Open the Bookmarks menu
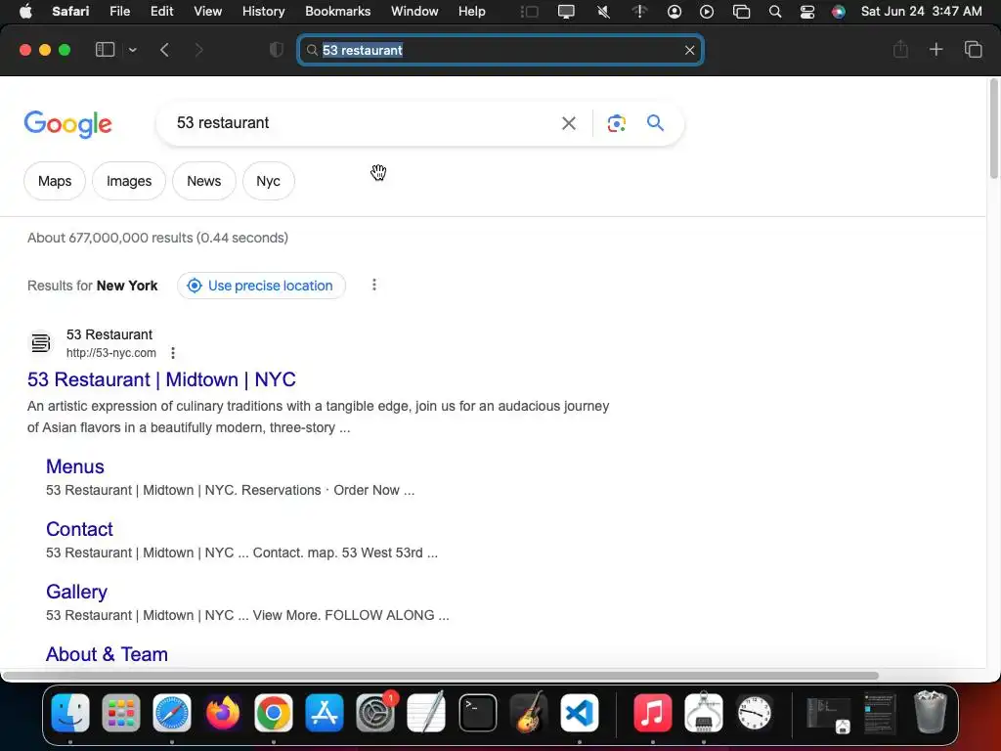The height and width of the screenshot is (751, 1001). point(337,12)
